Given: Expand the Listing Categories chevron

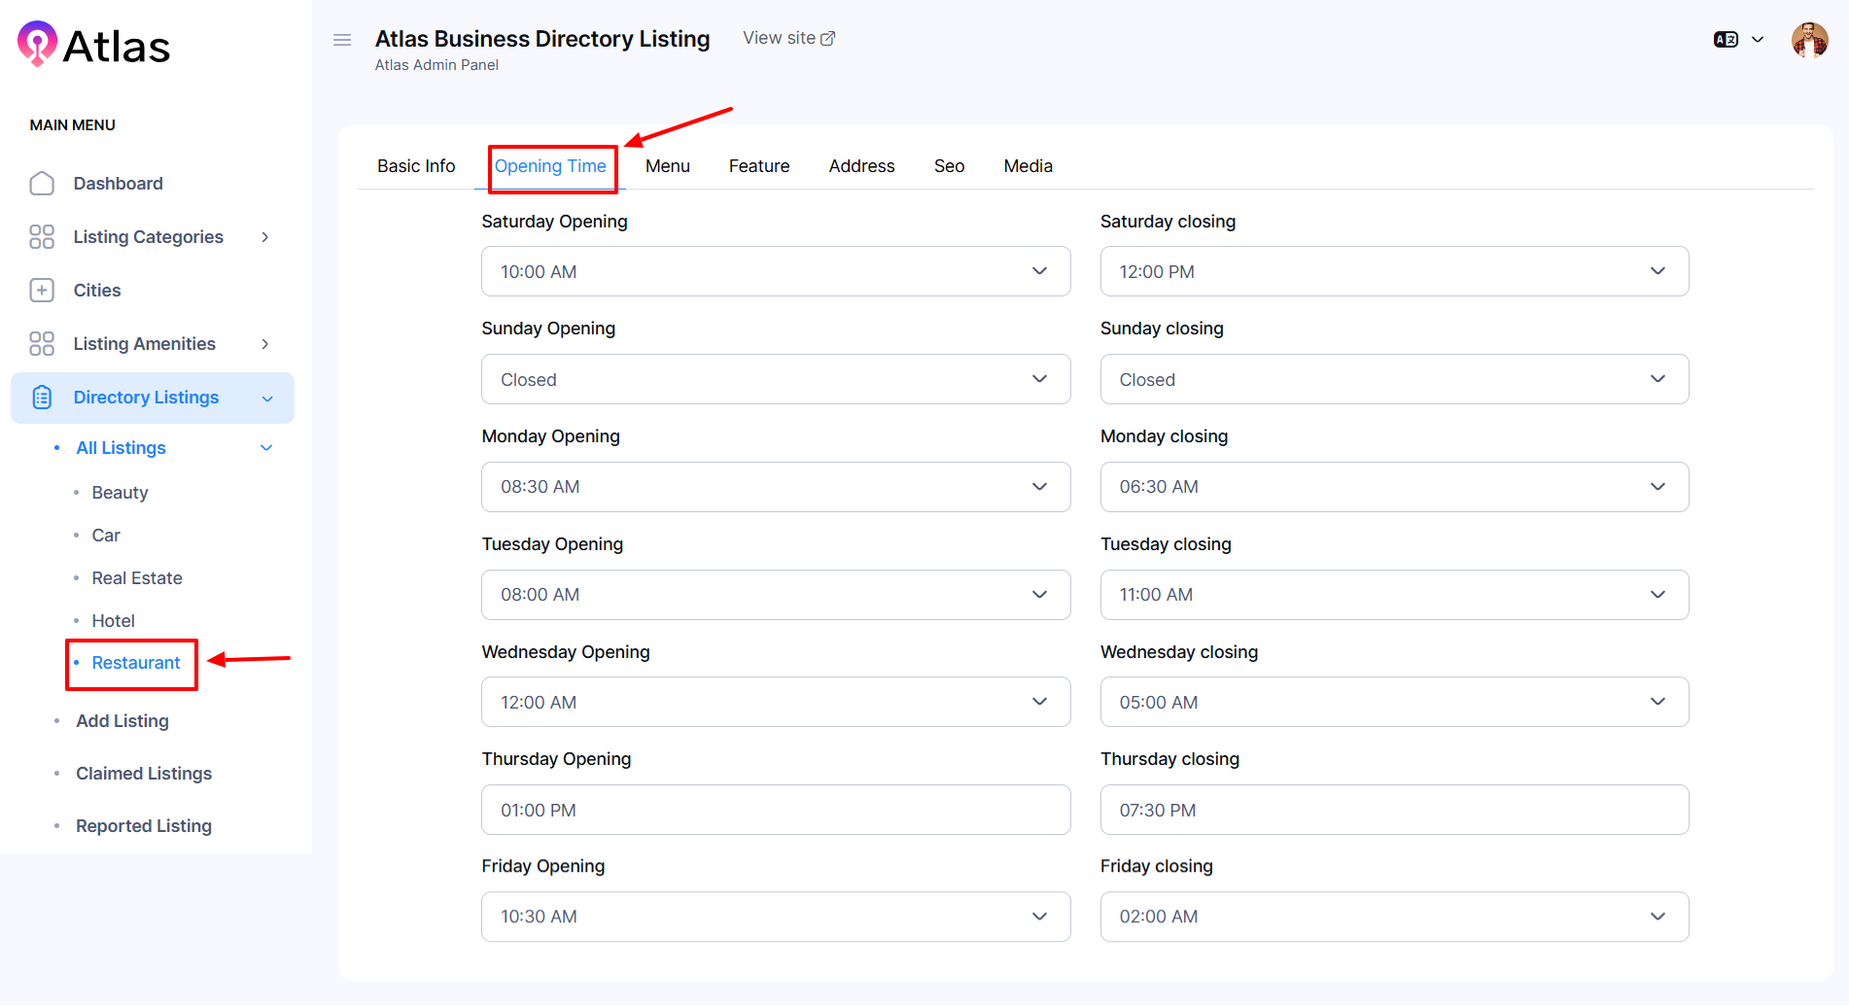Looking at the screenshot, I should (264, 237).
